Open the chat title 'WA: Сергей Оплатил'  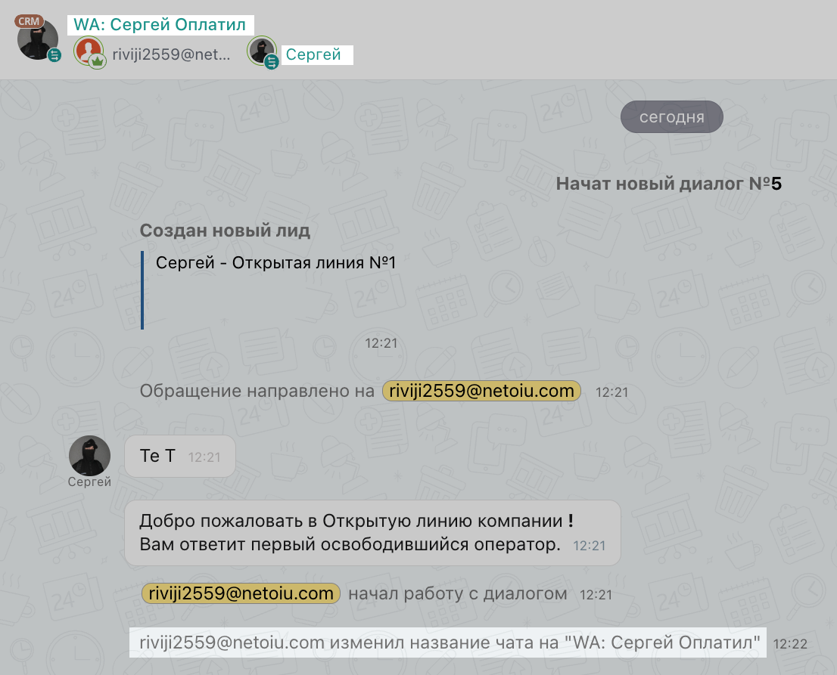point(160,25)
